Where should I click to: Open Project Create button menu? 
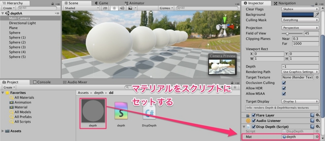click(x=9, y=87)
